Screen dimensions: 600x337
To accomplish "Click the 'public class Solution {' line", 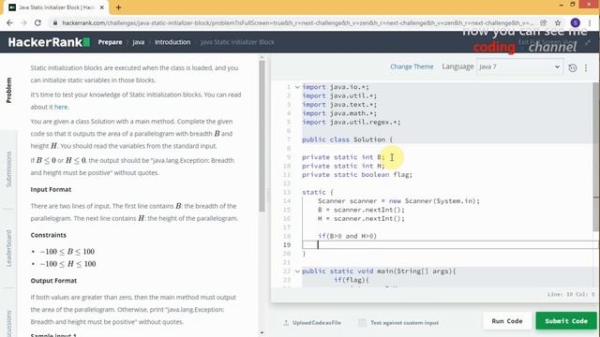I will [347, 139].
